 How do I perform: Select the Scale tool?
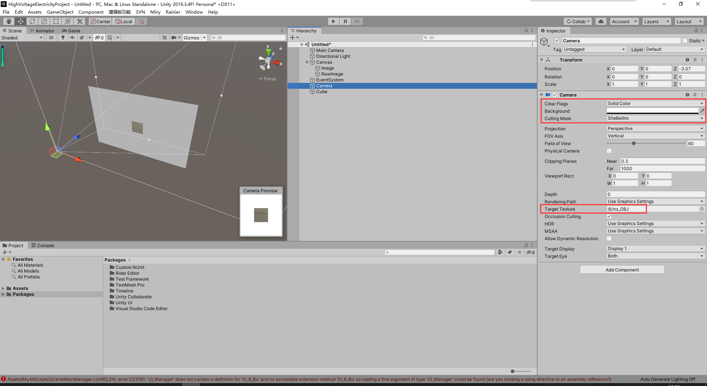[44, 21]
